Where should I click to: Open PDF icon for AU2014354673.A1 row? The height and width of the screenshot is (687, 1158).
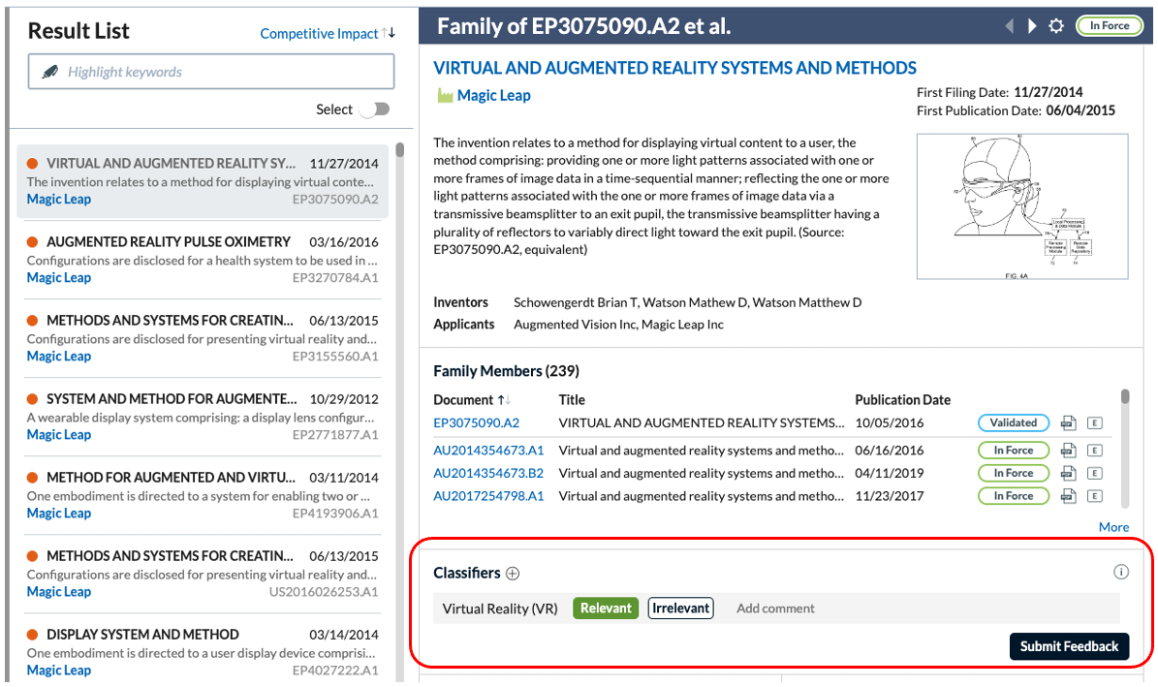click(x=1068, y=451)
